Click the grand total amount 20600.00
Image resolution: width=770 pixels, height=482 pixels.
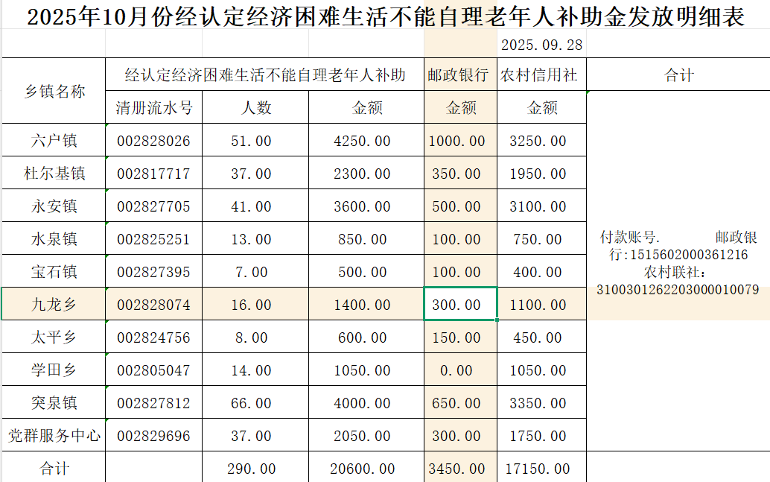click(366, 469)
